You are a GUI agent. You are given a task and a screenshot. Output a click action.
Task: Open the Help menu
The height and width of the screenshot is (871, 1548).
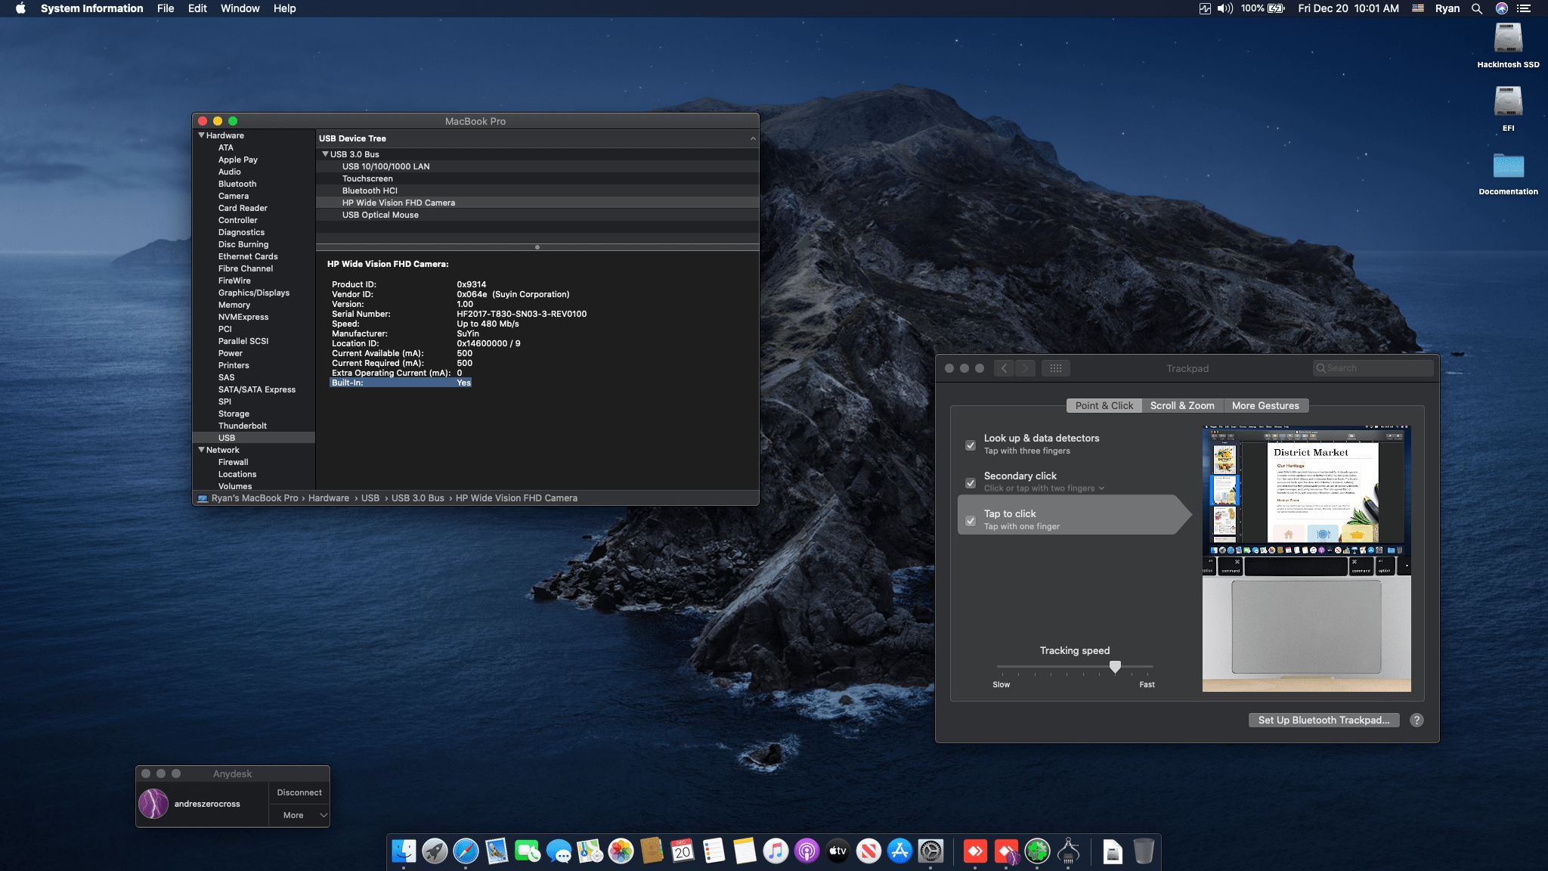(284, 8)
